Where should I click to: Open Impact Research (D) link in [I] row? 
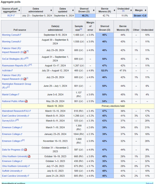(13, 79)
